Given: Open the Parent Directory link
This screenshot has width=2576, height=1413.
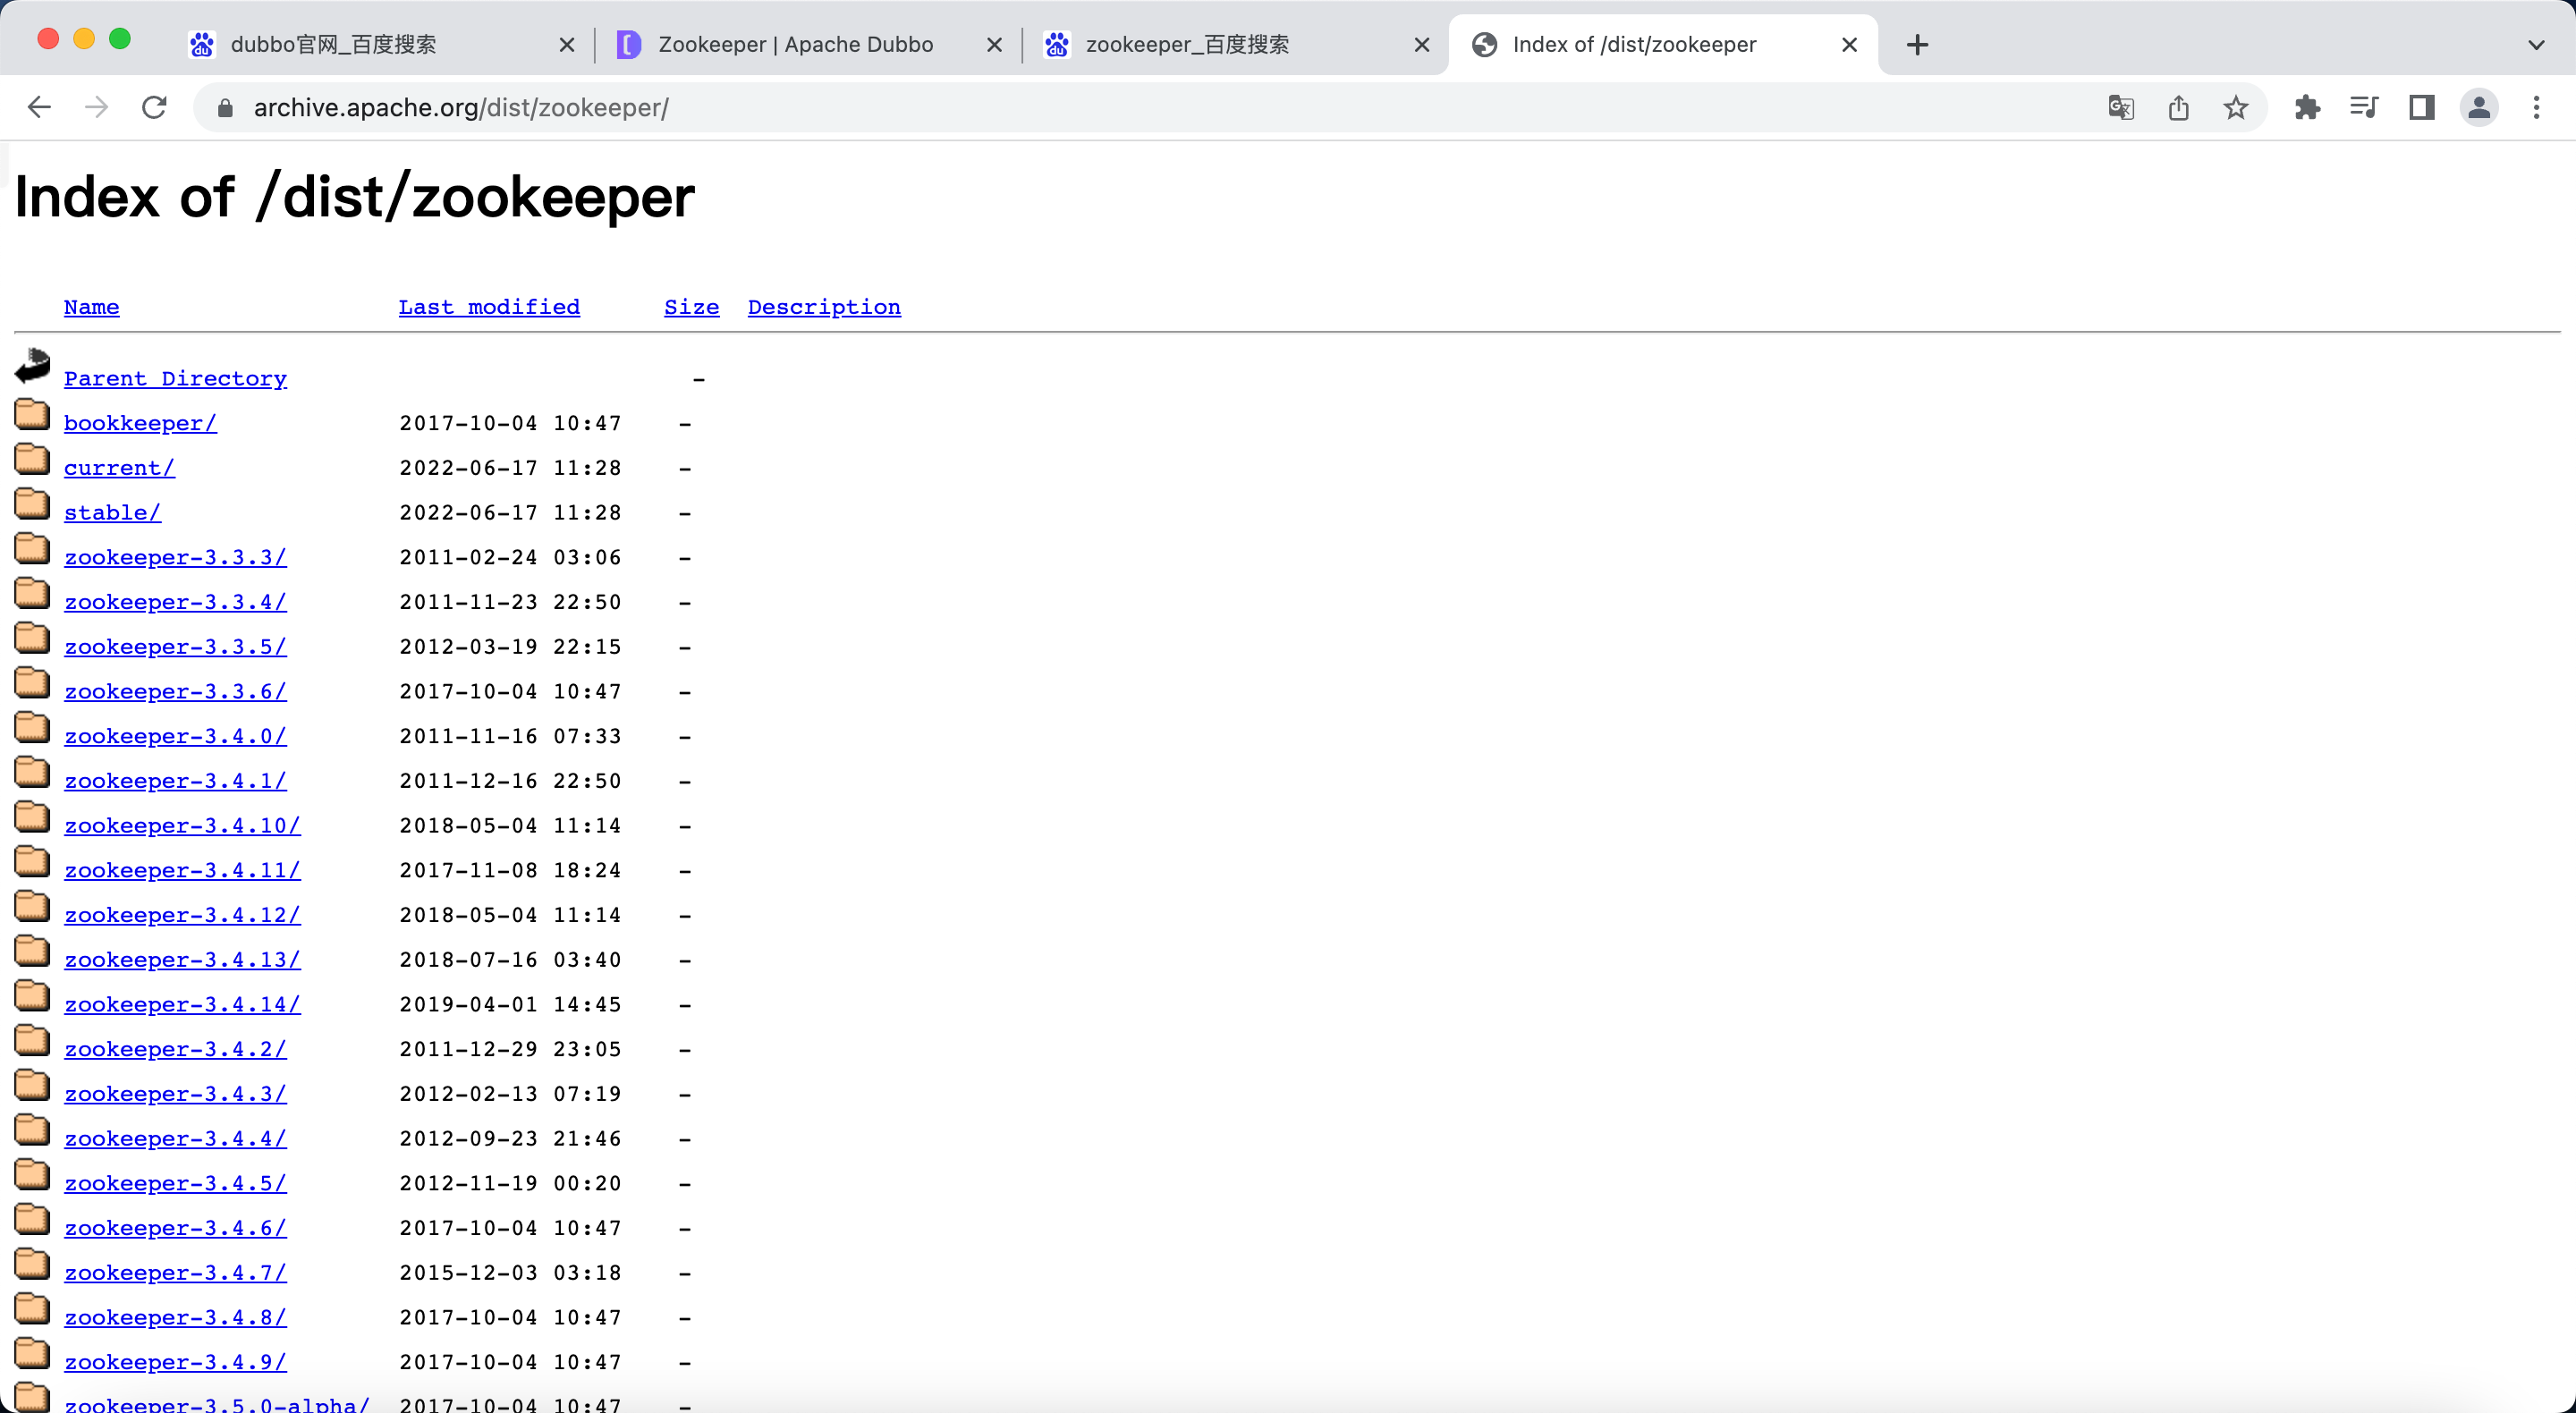Looking at the screenshot, I should pos(175,379).
